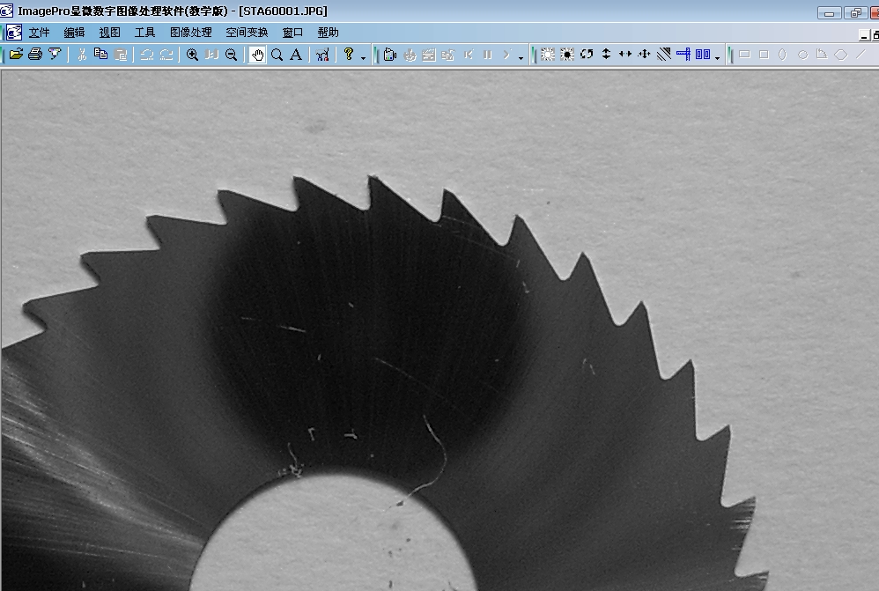Click the blue ruler measurement icon
879x591 pixels.
point(683,55)
